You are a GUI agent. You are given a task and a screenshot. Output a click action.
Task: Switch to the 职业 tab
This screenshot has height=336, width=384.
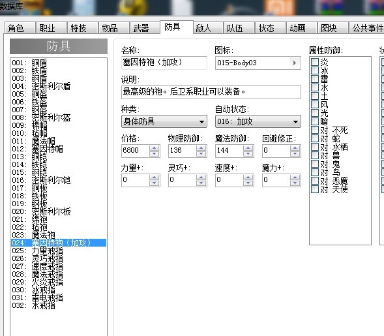coord(52,28)
